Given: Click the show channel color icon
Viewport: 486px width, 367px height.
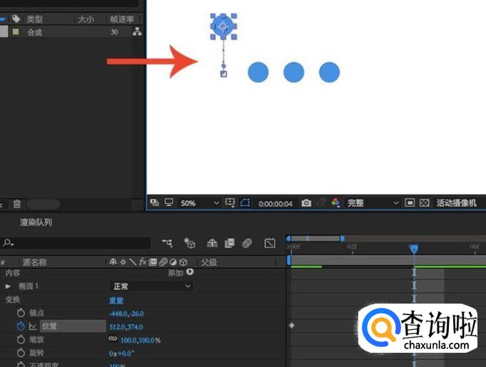Looking at the screenshot, I should click(335, 203).
